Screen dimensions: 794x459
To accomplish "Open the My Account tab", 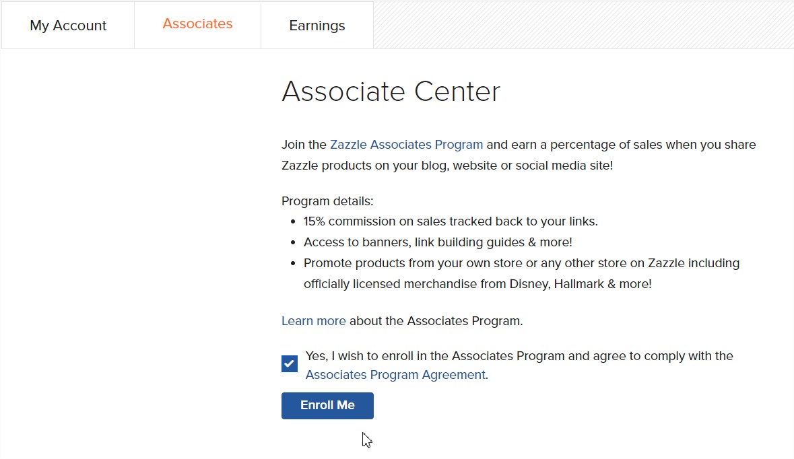I will pyautogui.click(x=68, y=26).
